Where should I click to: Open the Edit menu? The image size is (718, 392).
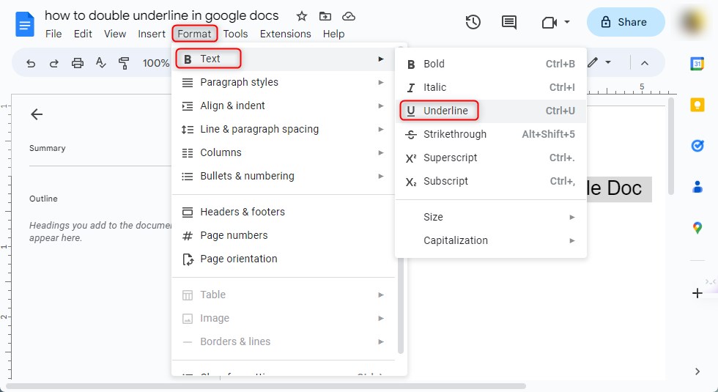point(83,34)
